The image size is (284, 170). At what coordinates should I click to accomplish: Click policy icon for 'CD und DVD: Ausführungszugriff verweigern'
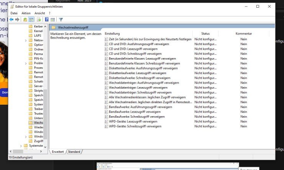pos(106,44)
